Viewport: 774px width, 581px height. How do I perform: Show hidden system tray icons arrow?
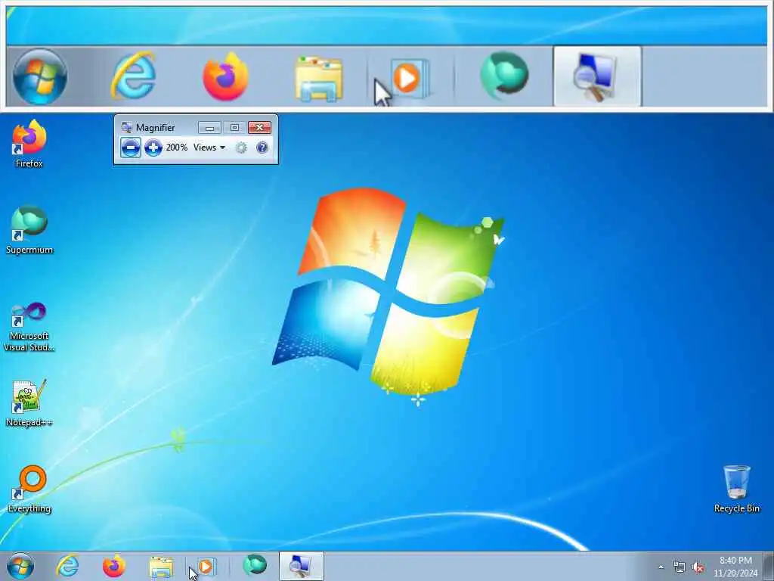[x=661, y=567]
